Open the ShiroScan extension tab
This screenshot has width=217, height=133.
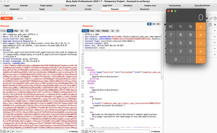point(128,6)
